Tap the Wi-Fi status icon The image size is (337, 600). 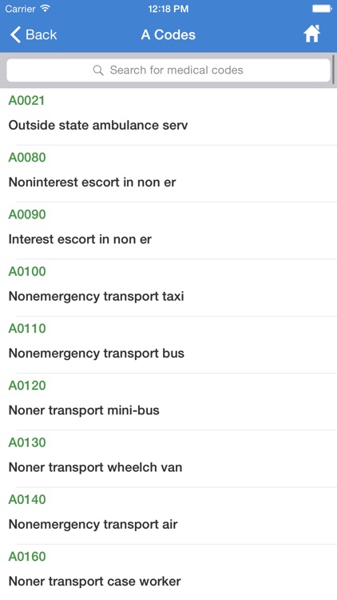click(x=46, y=9)
